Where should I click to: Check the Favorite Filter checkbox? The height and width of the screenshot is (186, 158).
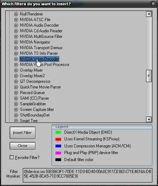[12, 158]
